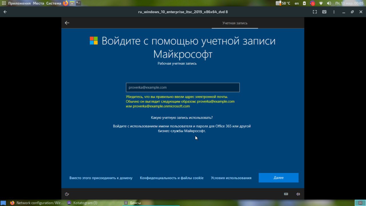Open the network Wi-Fi tray icon
The width and height of the screenshot is (366, 206).
(x=321, y=3)
